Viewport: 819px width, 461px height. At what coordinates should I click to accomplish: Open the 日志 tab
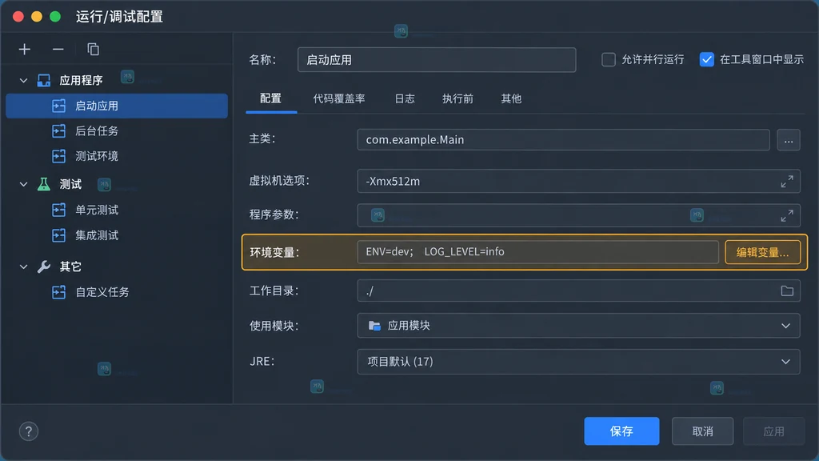click(404, 98)
